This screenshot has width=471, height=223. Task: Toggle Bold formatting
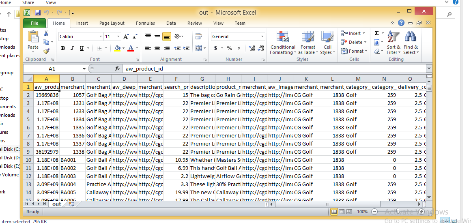(63, 48)
